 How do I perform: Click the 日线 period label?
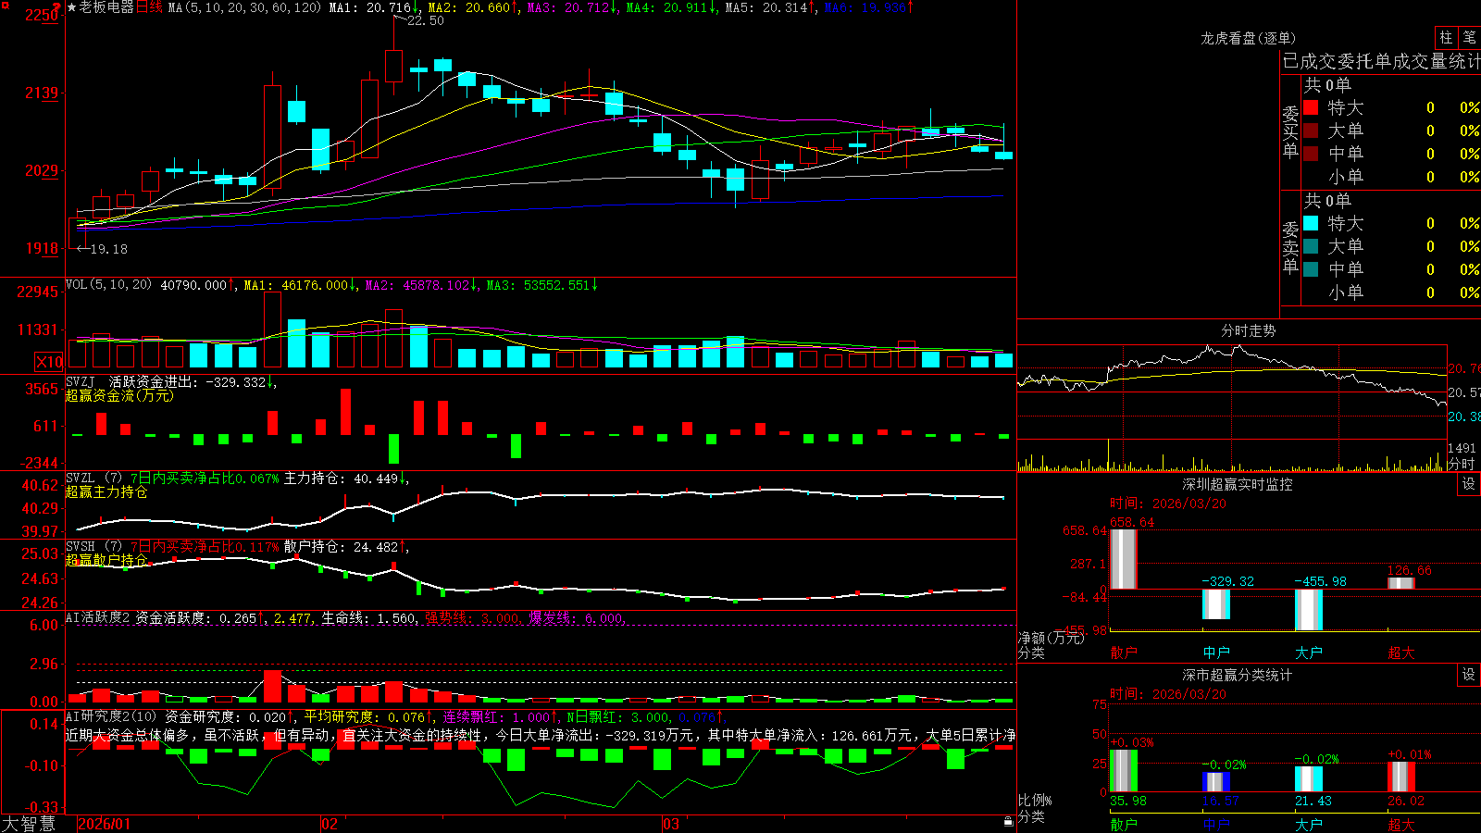149,7
